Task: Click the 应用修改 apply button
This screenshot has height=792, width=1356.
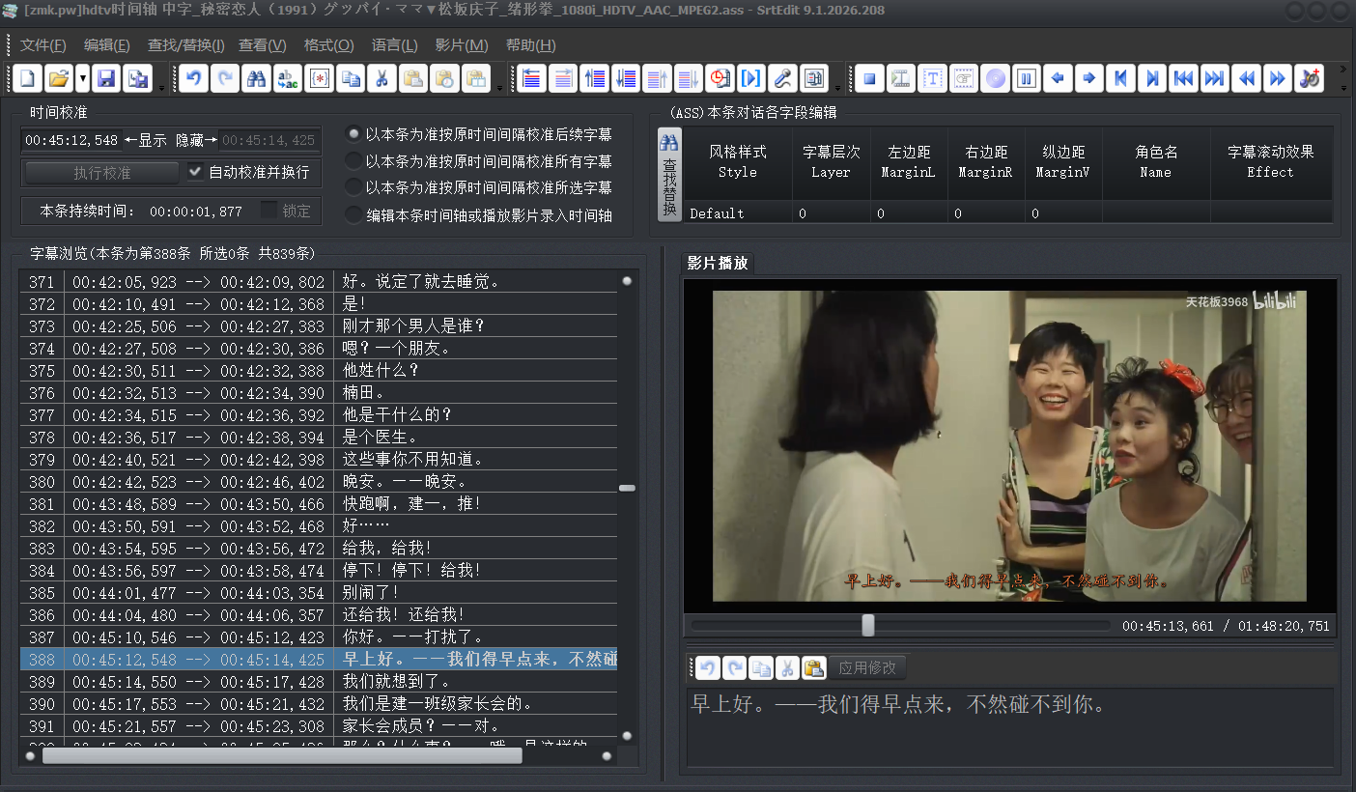Action: coord(868,667)
